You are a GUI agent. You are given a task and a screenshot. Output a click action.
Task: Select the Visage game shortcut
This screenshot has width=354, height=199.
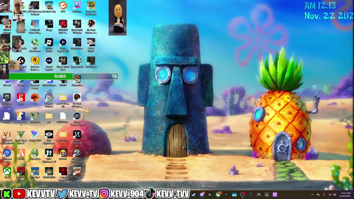(49, 26)
